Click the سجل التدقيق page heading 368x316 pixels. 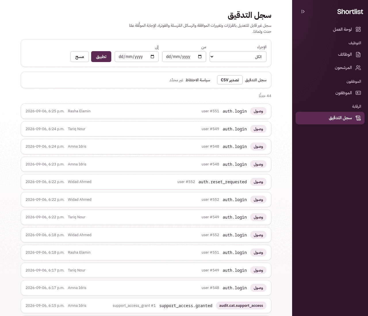click(x=250, y=15)
